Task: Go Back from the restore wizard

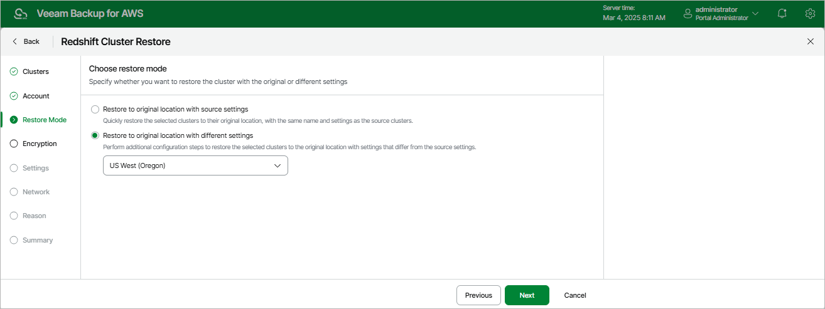Action: coord(26,41)
